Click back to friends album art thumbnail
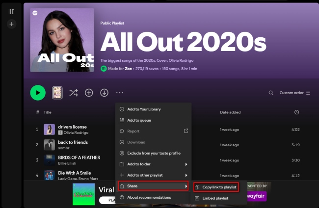The height and width of the screenshot is (208, 319). click(x=50, y=145)
